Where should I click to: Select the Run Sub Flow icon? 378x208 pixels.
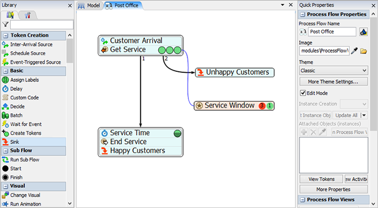[x=5, y=160]
